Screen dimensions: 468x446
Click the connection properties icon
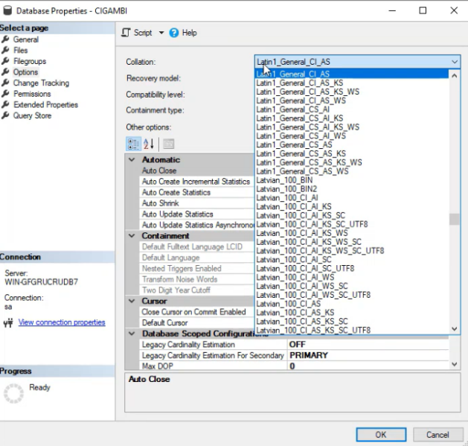[8, 322]
